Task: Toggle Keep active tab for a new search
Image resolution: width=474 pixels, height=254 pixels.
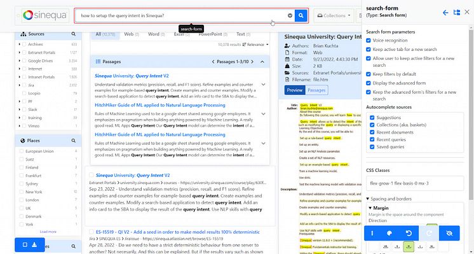Action: [368, 49]
